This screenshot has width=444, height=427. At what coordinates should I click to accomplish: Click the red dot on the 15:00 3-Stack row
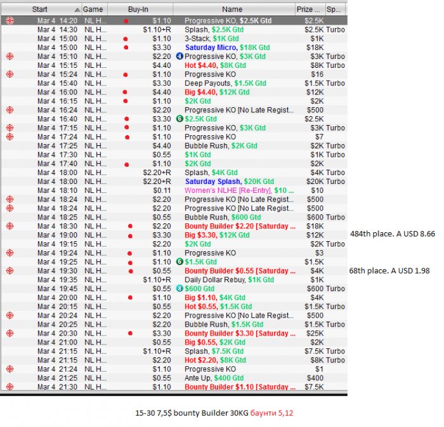pos(126,39)
